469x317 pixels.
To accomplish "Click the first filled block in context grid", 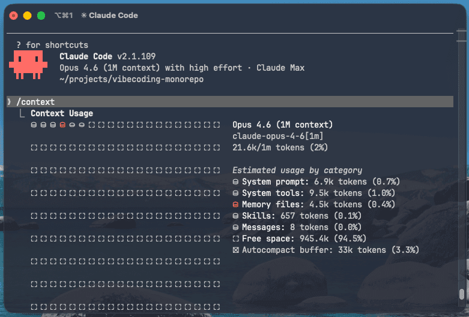I will (34, 125).
